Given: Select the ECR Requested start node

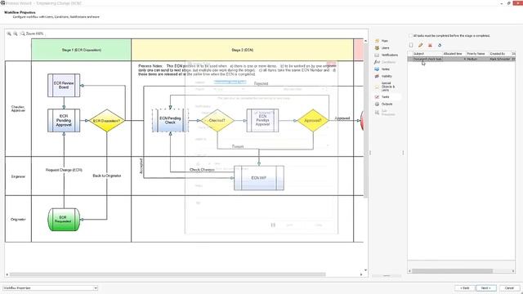Looking at the screenshot, I should click(x=64, y=220).
